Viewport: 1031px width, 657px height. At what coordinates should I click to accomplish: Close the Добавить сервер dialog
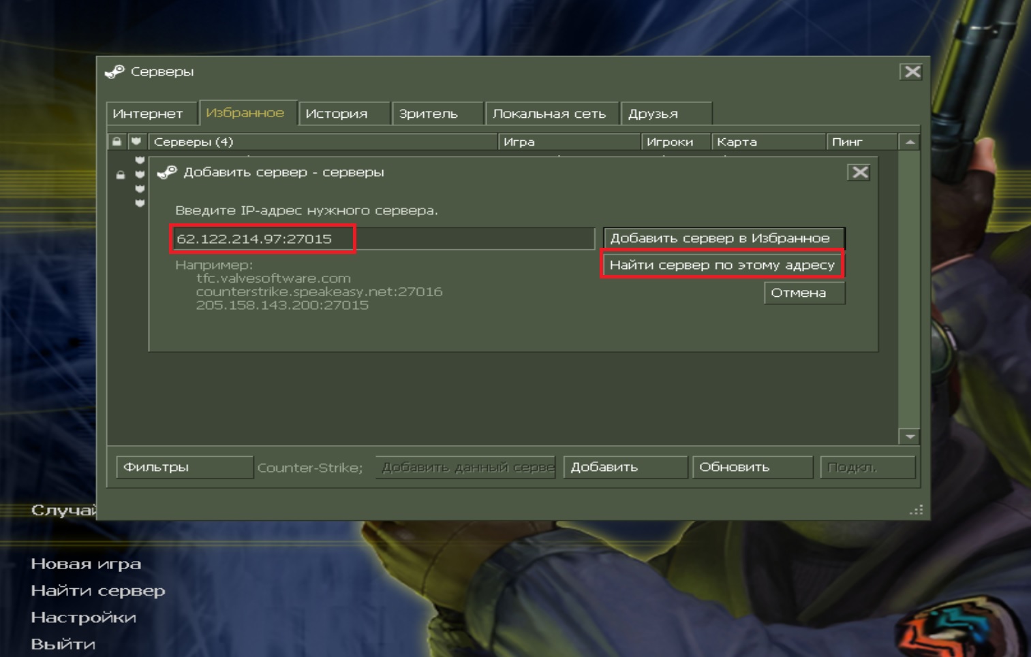pos(859,172)
